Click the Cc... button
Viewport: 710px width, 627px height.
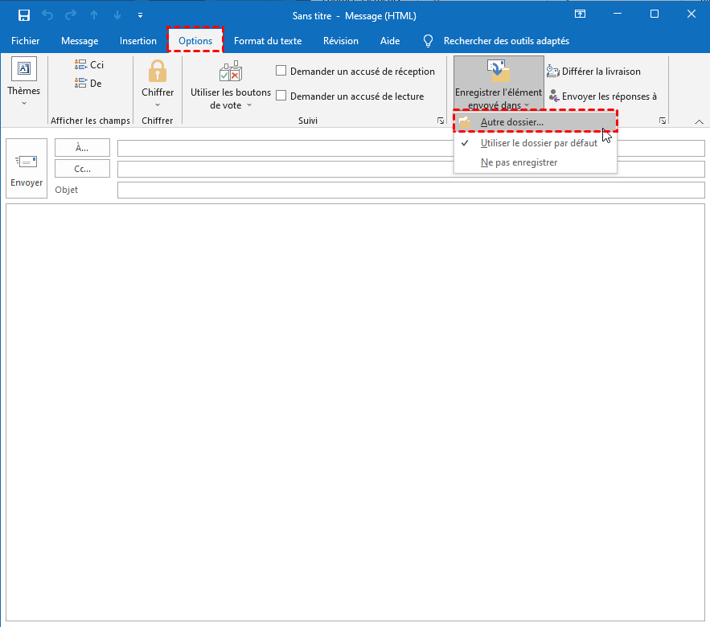click(82, 169)
